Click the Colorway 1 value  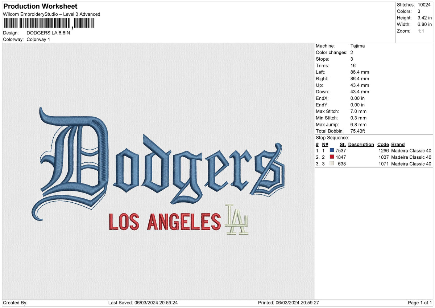[38, 39]
